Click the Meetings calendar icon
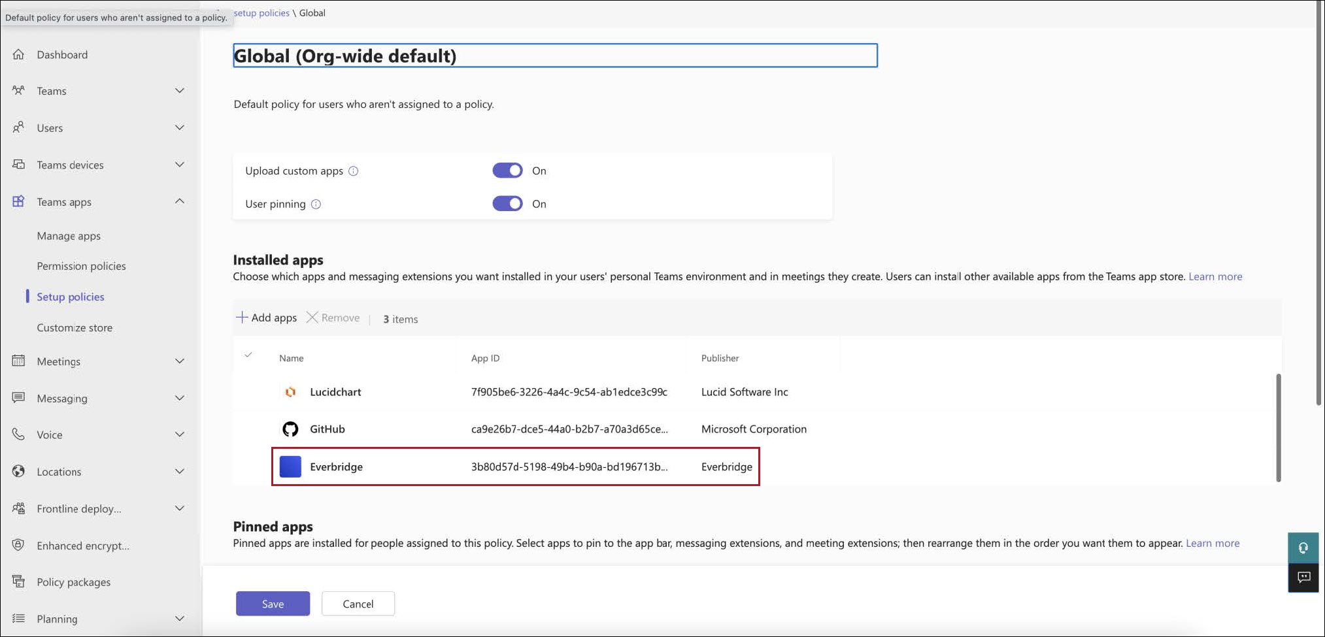Image resolution: width=1325 pixels, height=637 pixels. tap(18, 361)
